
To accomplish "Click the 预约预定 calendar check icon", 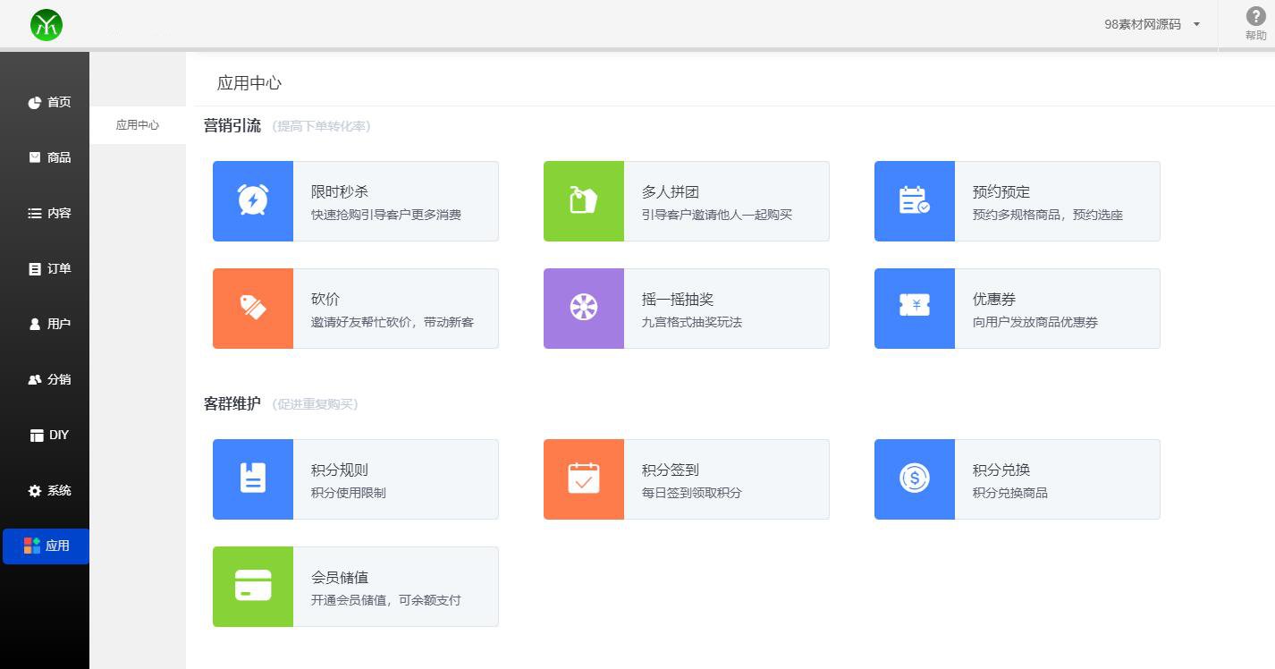I will click(x=915, y=200).
